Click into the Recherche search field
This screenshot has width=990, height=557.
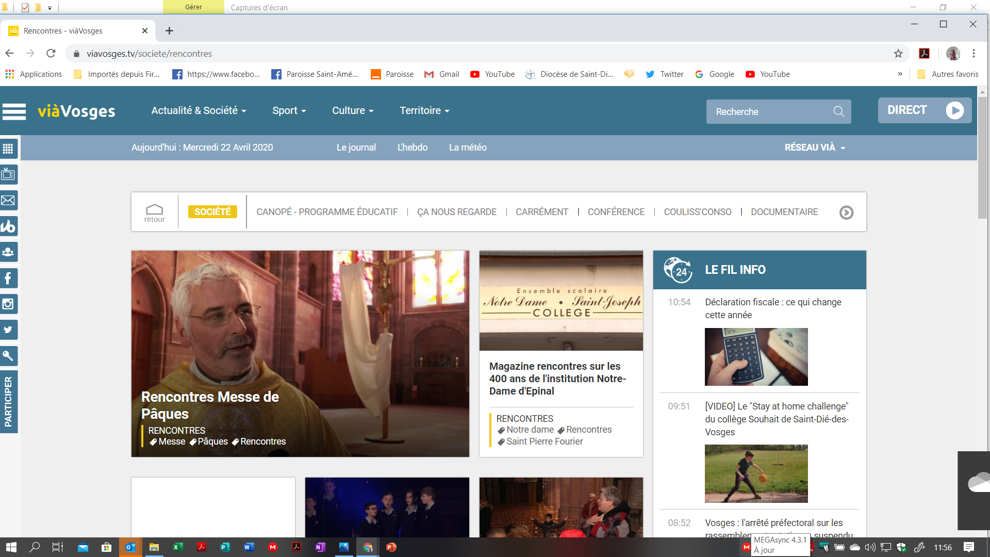[768, 112]
